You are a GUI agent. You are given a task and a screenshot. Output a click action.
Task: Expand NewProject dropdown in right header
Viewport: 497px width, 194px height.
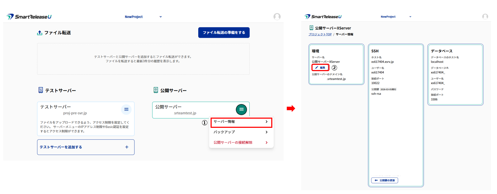click(410, 17)
